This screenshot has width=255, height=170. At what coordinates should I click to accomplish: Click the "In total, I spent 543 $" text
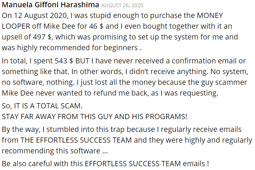pos(38,61)
